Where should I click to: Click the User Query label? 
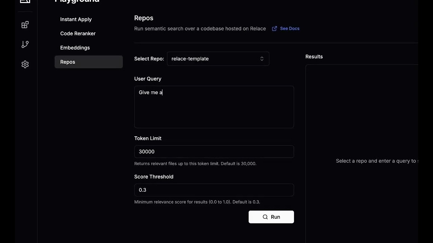147,79
